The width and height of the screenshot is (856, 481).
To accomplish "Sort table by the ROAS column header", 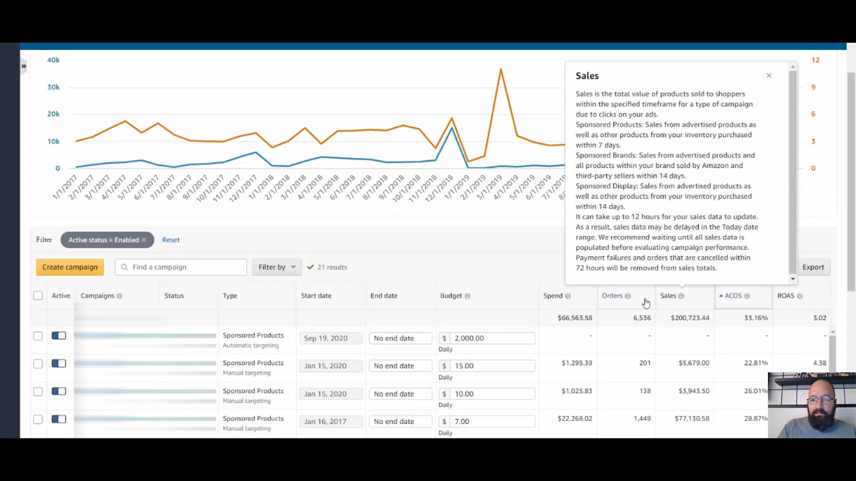I will point(786,296).
